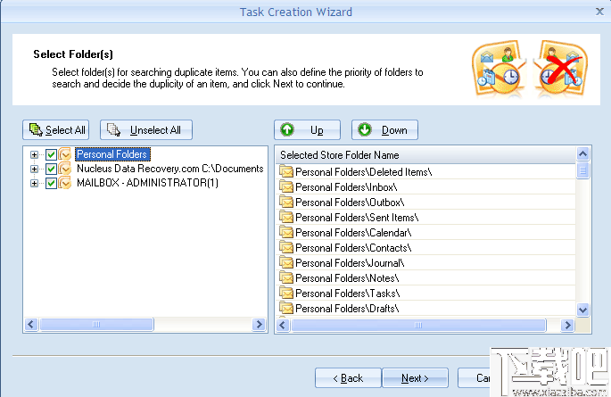
Task: Click the Contacts folder icon
Action: [286, 247]
